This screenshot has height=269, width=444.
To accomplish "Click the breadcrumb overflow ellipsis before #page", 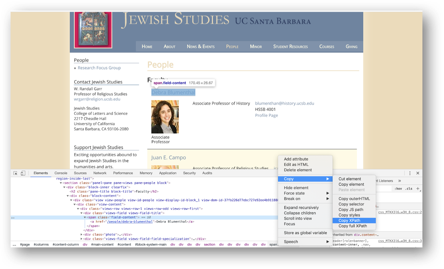I will point(14,245).
